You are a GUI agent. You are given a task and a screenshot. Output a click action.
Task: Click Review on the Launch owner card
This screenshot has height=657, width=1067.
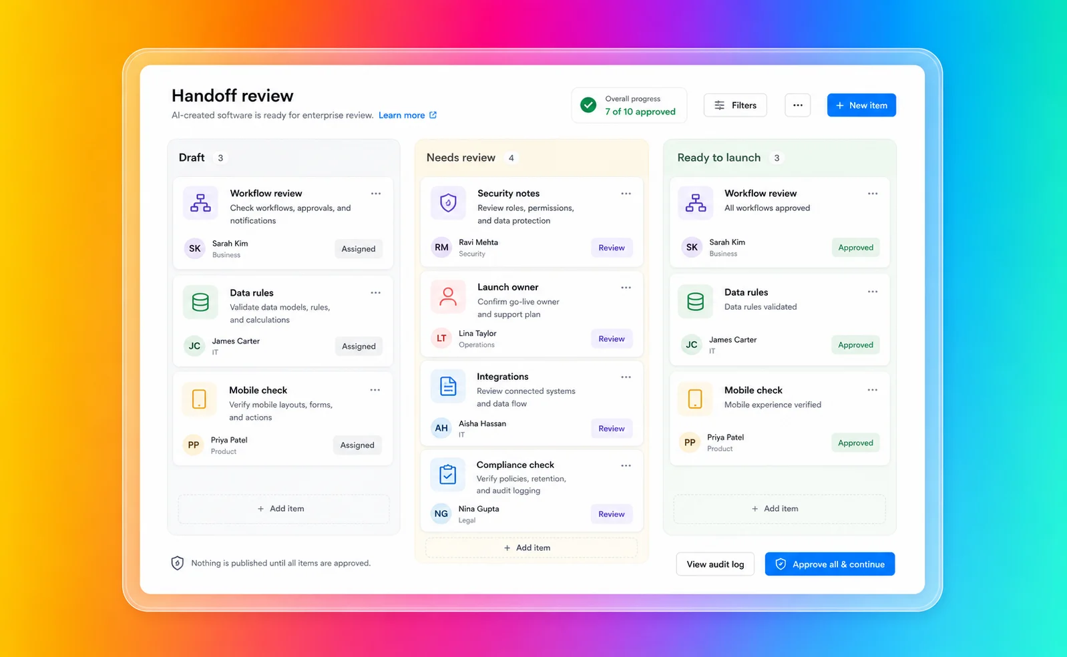pyautogui.click(x=611, y=339)
